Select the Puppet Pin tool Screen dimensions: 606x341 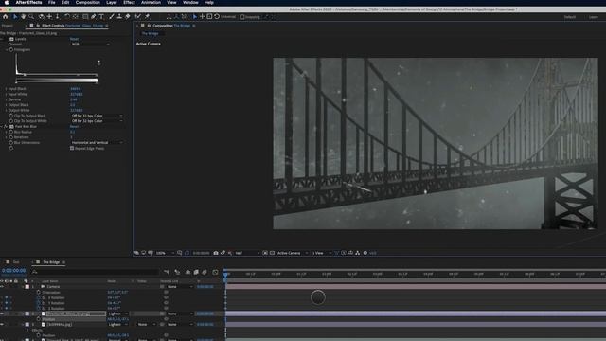tap(148, 17)
